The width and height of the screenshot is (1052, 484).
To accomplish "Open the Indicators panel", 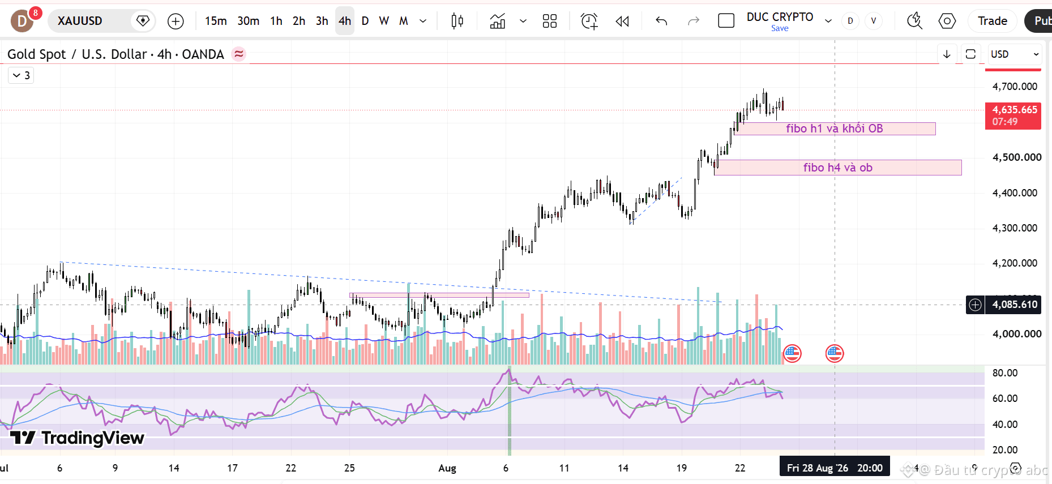I will [x=498, y=21].
